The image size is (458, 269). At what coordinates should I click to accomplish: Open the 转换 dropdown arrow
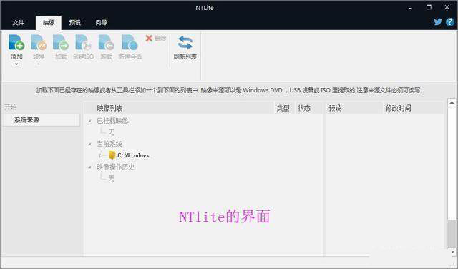coord(39,64)
